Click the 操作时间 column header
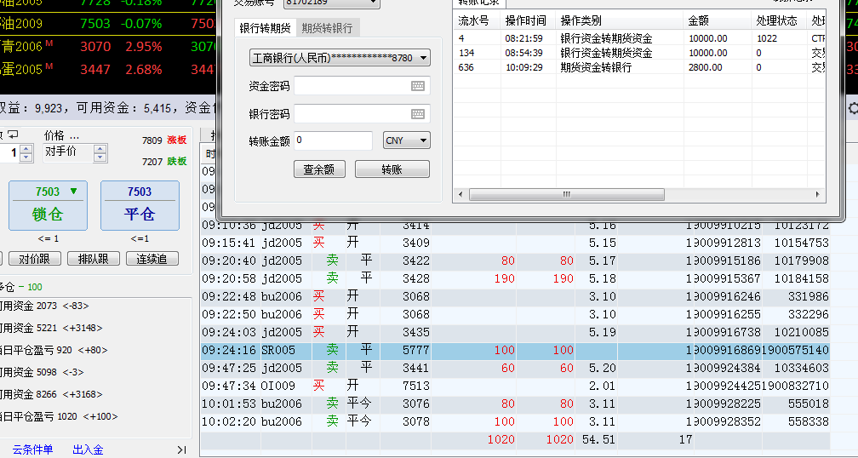Image resolution: width=858 pixels, height=458 pixels. tap(528, 20)
